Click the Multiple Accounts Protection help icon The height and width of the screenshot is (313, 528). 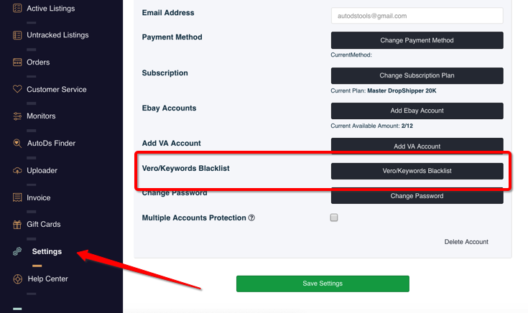[251, 218]
